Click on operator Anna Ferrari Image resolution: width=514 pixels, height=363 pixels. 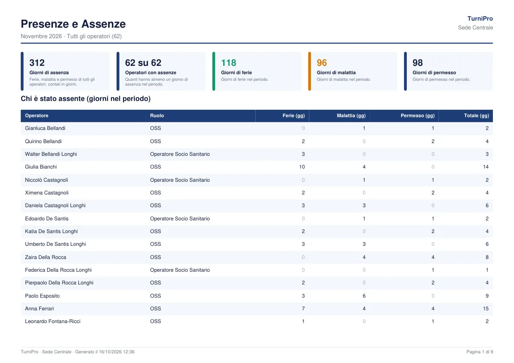point(40,309)
